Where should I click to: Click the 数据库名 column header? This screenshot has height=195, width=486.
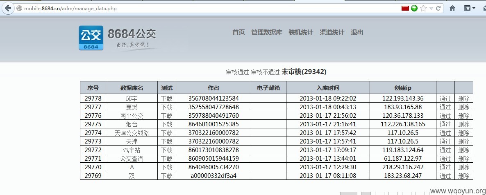coord(132,88)
